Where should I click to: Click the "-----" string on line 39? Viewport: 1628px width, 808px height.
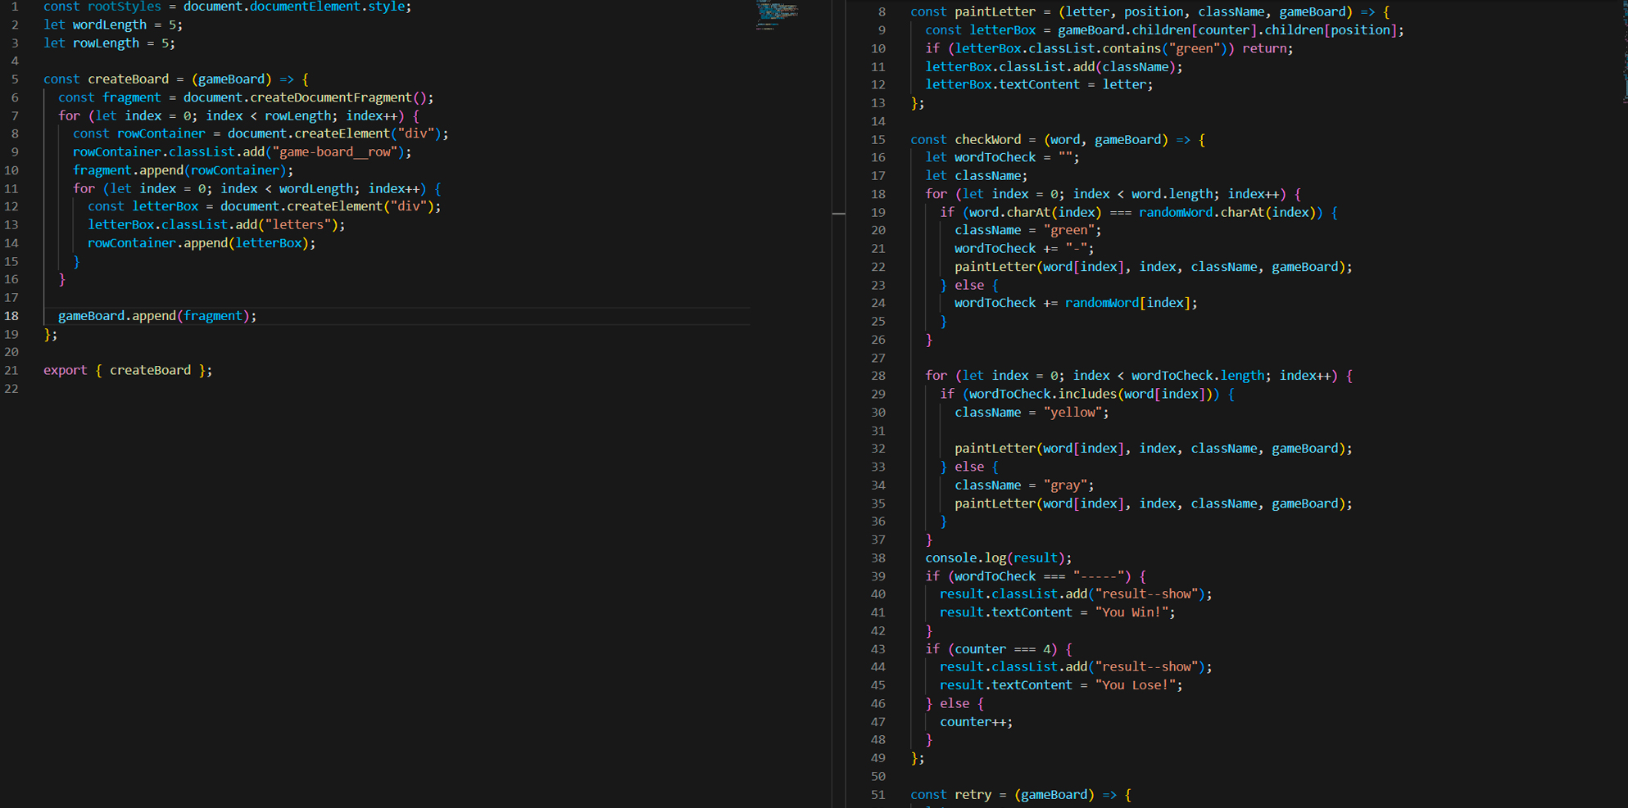pyautogui.click(x=1098, y=576)
